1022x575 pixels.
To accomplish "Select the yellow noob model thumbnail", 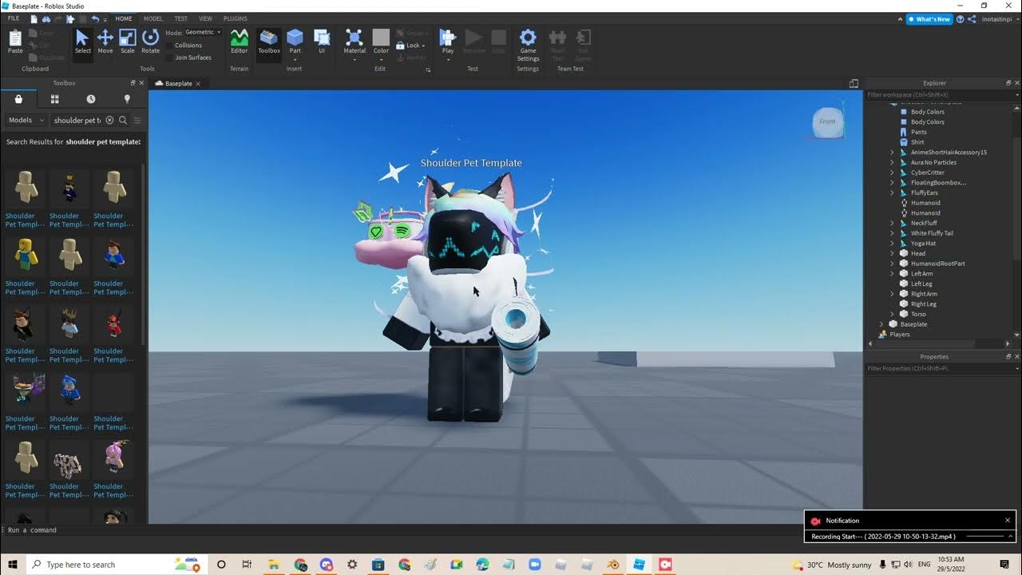I will pos(26,255).
